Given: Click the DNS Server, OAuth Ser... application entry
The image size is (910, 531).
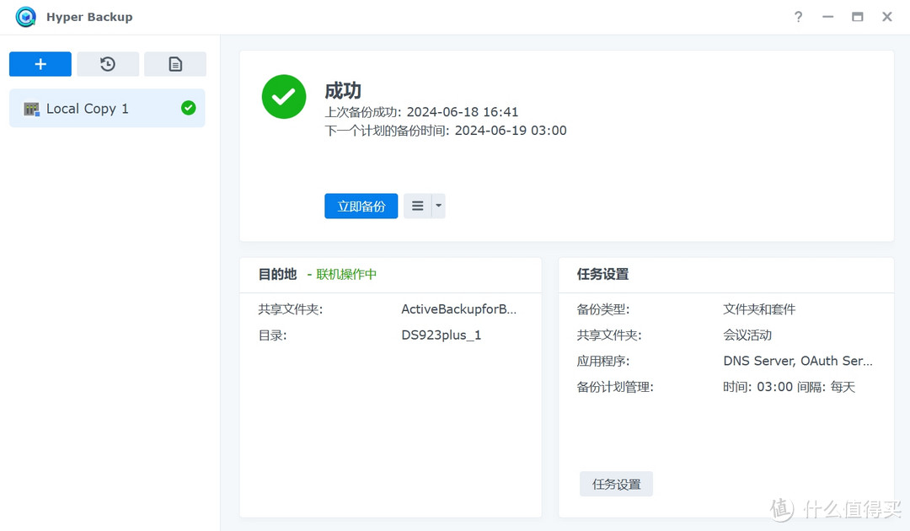Looking at the screenshot, I should tap(798, 361).
